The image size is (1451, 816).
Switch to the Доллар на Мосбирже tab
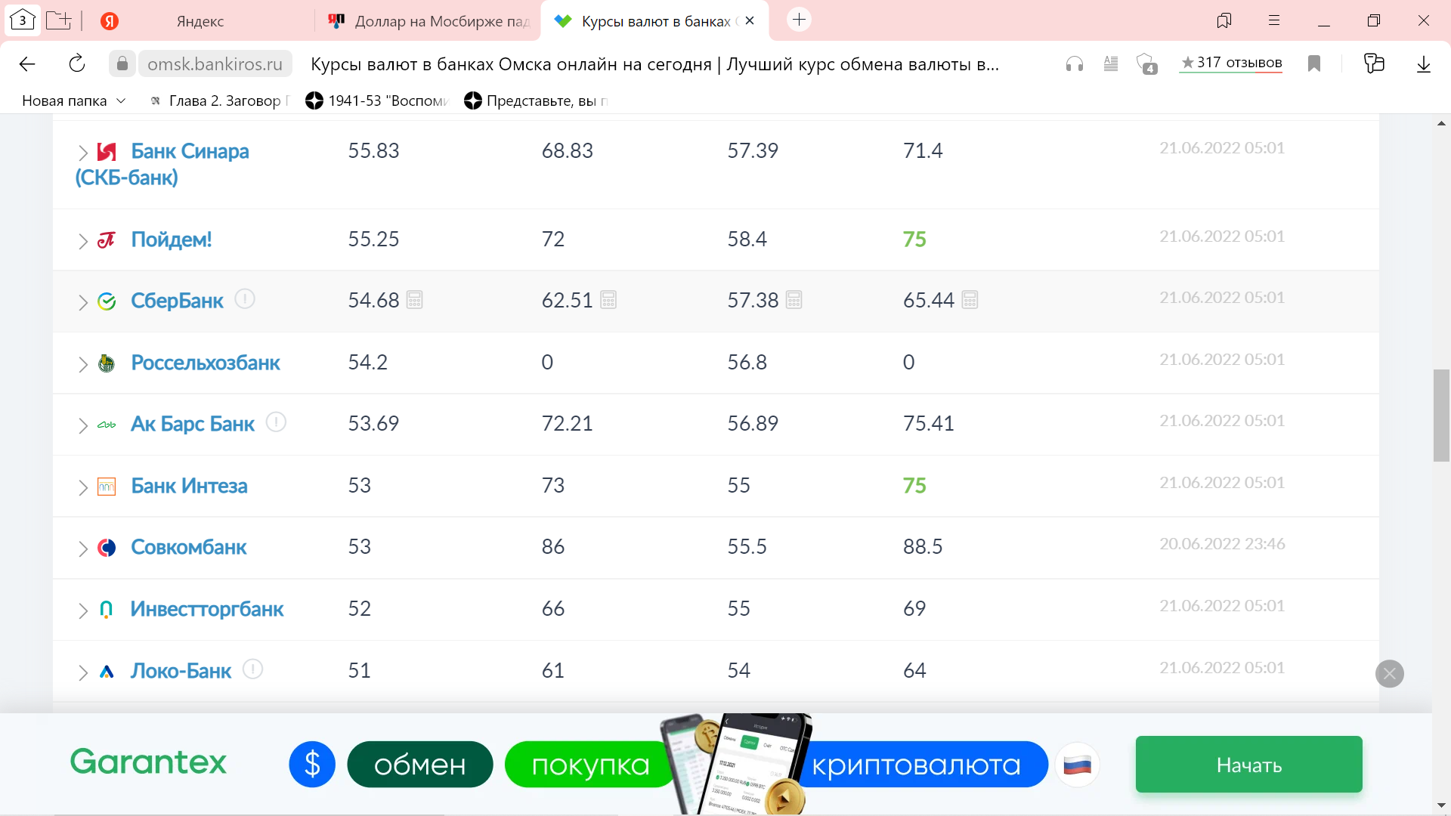coord(428,21)
